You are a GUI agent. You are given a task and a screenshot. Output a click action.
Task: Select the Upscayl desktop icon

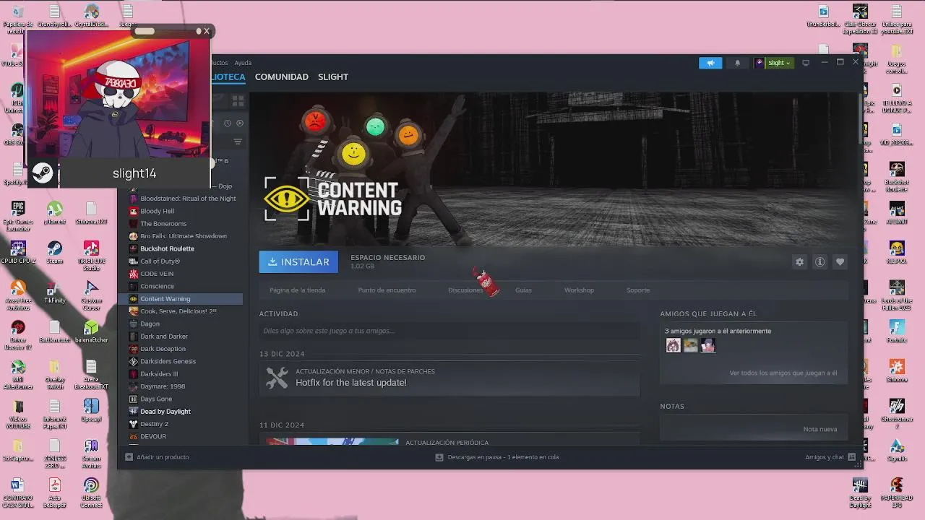click(91, 411)
